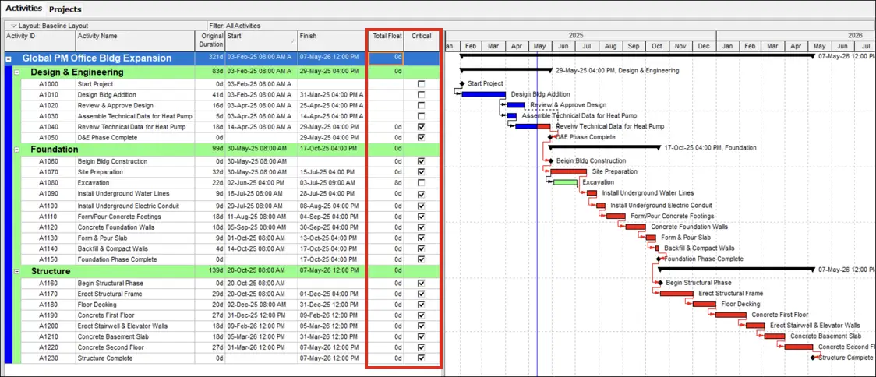Screen dimensions: 876x377
Task: Click the Excavation 8d total float cell
Action: point(387,182)
